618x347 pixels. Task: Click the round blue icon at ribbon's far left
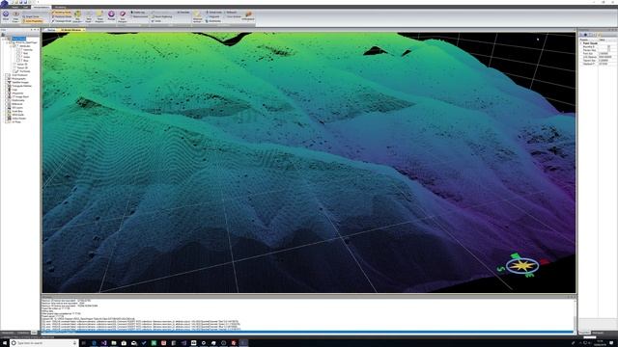point(6,13)
